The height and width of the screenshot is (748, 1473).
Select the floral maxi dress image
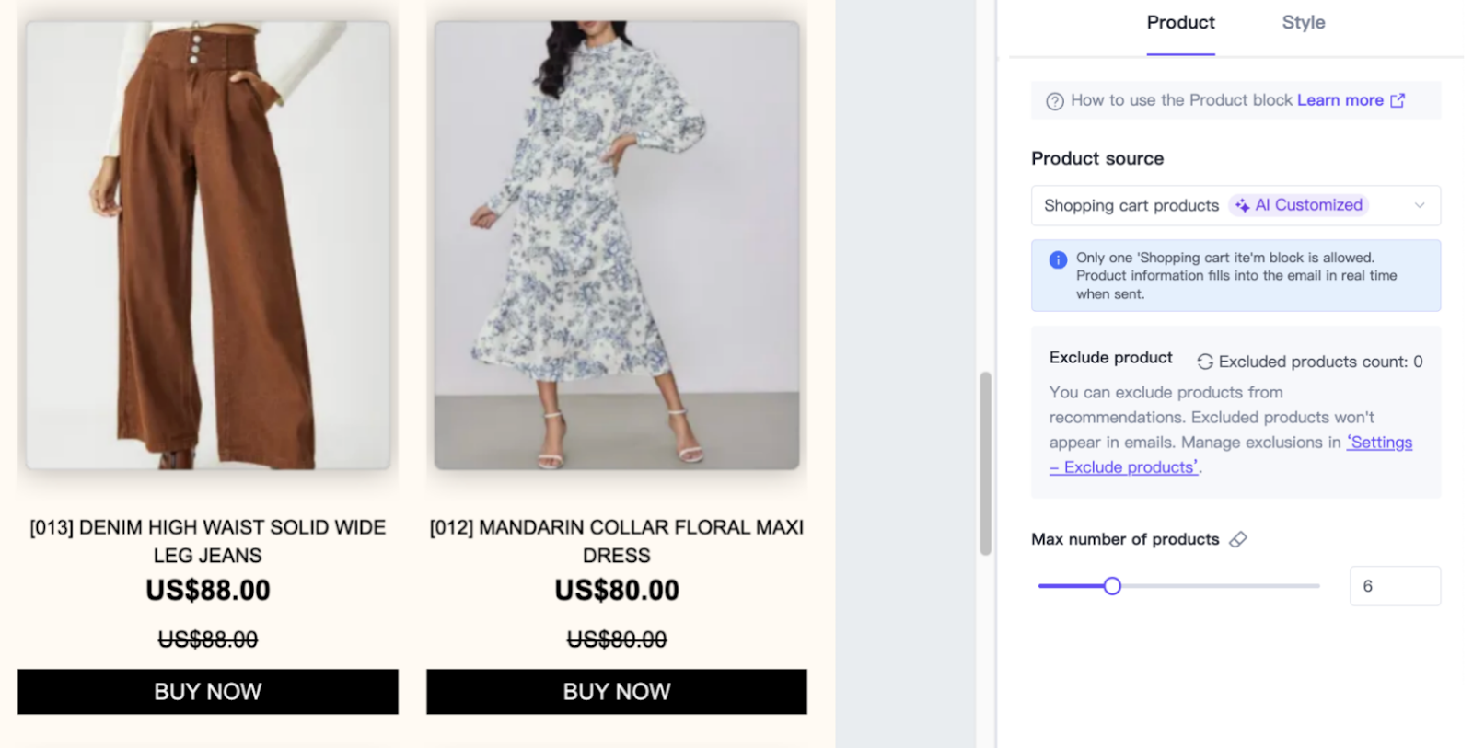[x=617, y=245]
